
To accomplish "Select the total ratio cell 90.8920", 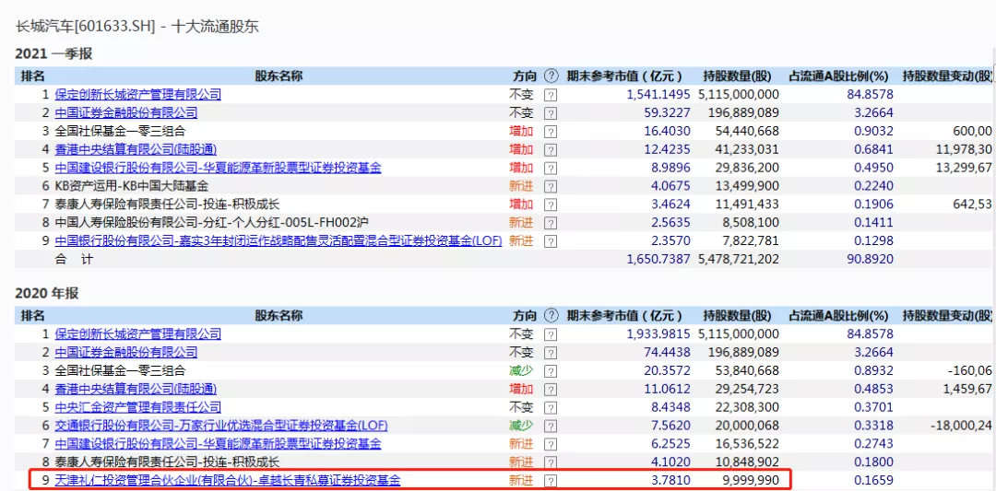I will (871, 260).
